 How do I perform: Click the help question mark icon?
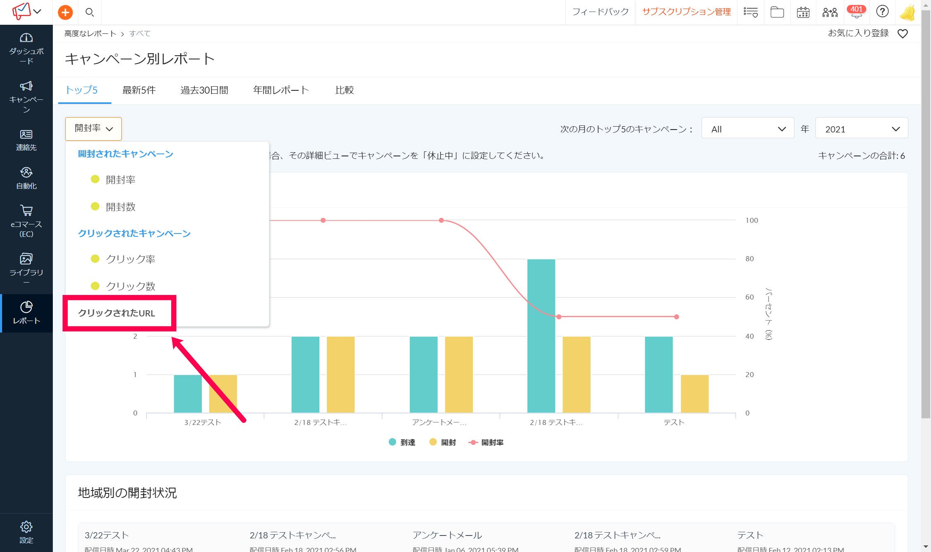(882, 12)
